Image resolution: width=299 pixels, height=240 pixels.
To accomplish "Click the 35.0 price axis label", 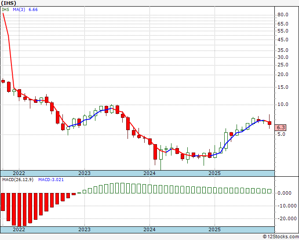I will click(x=283, y=50).
